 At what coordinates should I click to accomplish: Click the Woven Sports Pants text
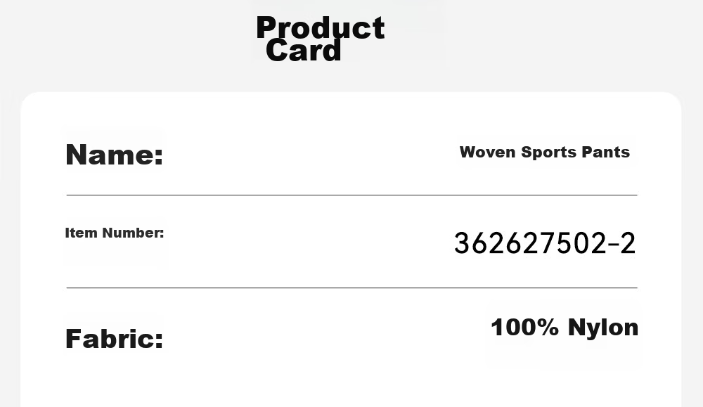tap(545, 152)
